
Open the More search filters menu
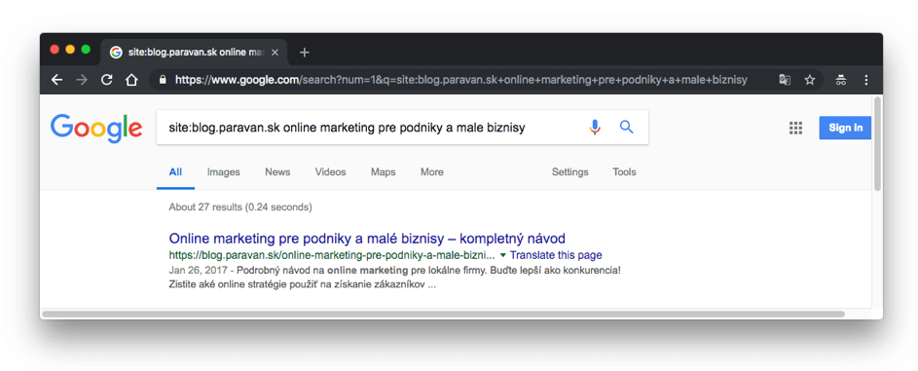pyautogui.click(x=432, y=172)
